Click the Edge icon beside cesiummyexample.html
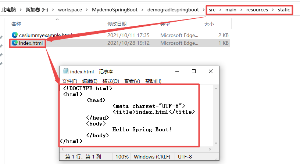300x164 pixels. [15, 35]
